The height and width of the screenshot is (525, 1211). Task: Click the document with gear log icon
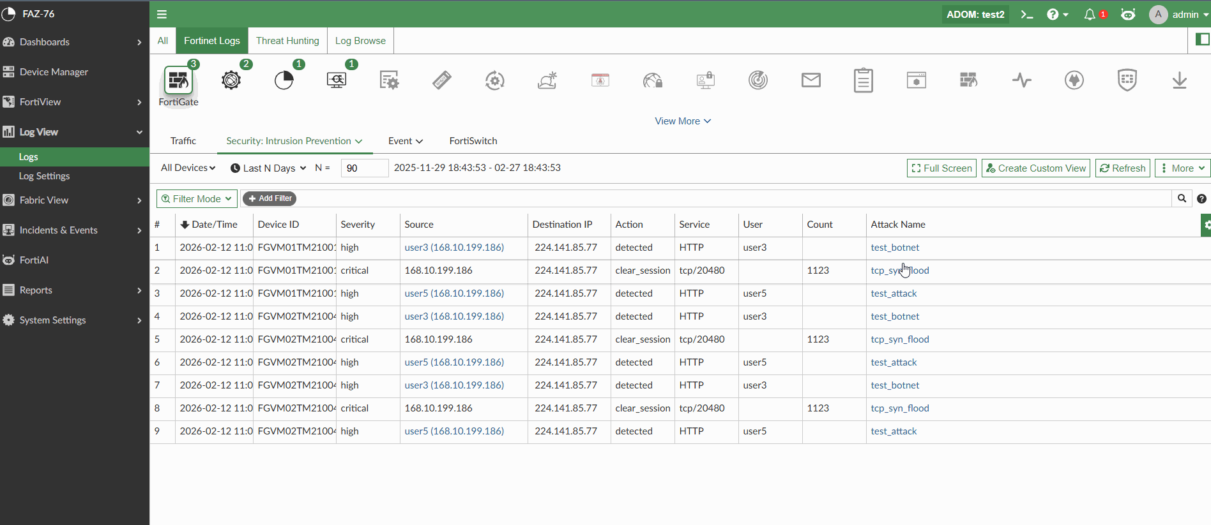(389, 80)
